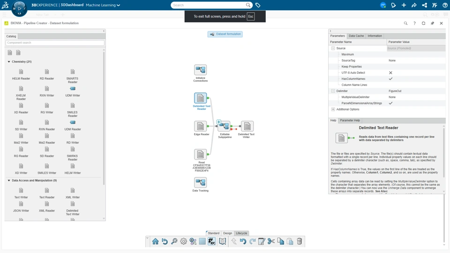The image size is (450, 253).
Task: Switch to the Design toolbar tab
Action: (x=228, y=233)
